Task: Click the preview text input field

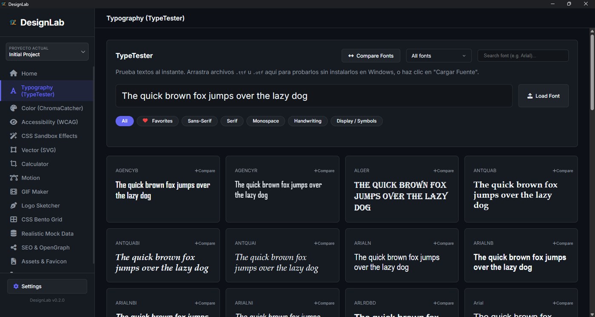Action: click(x=314, y=96)
